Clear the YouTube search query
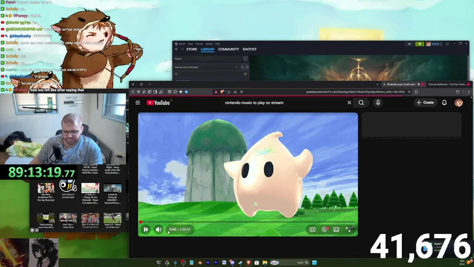 click(349, 103)
